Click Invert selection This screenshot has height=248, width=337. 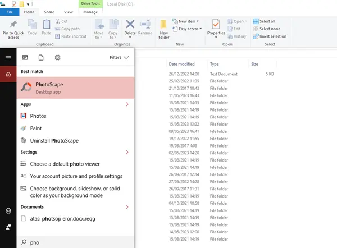pyautogui.click(x=270, y=36)
